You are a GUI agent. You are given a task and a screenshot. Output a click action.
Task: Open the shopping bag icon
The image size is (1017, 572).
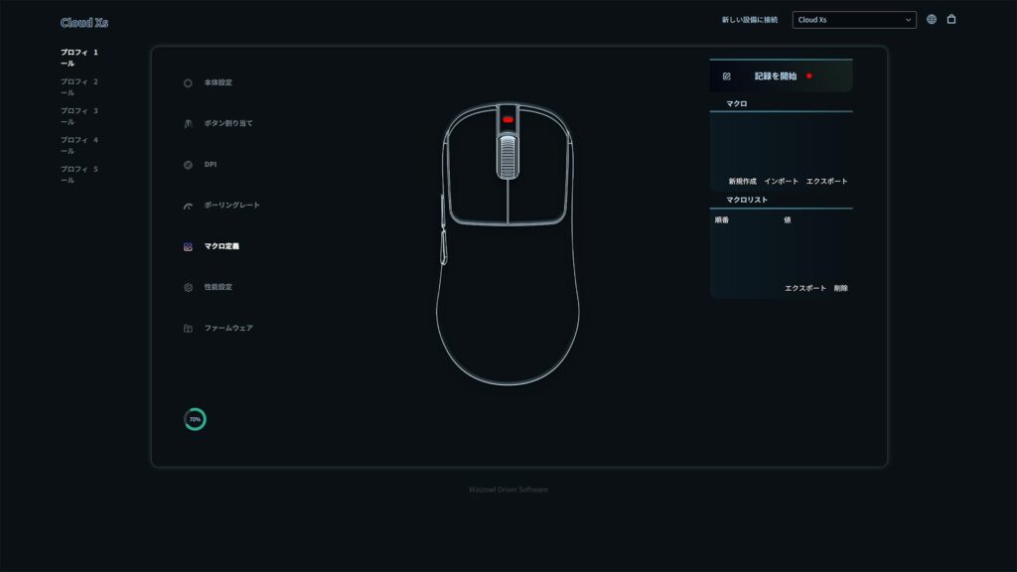(951, 19)
